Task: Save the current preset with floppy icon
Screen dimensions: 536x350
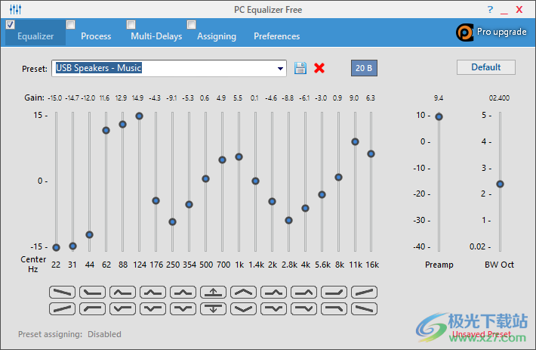Action: (x=300, y=68)
